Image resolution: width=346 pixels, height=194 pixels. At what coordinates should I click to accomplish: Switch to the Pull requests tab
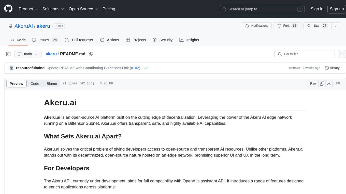click(79, 40)
